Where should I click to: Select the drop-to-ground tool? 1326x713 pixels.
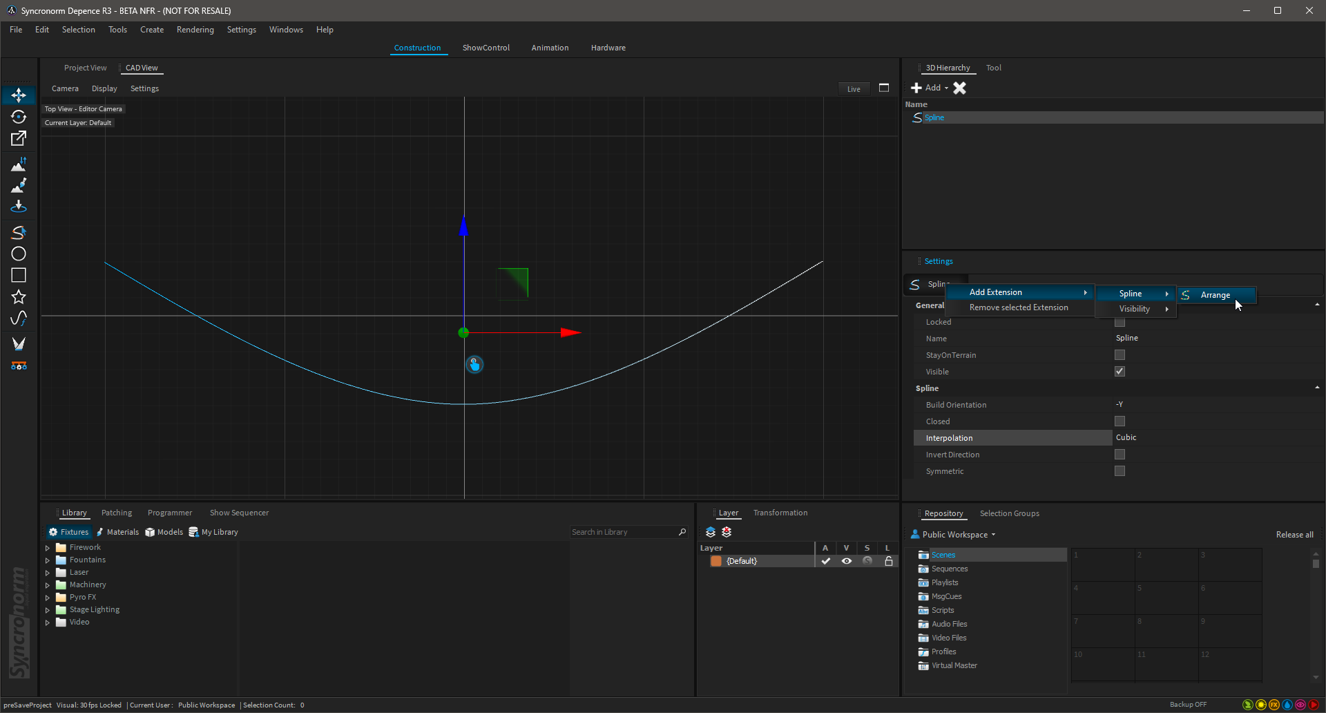(x=19, y=207)
